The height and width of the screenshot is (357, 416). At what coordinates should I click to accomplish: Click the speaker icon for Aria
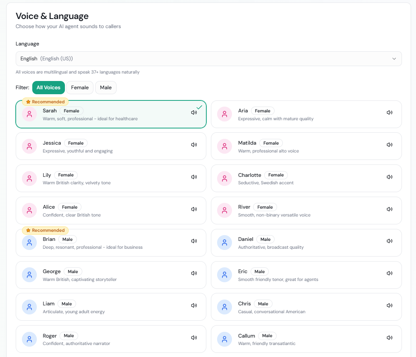(x=389, y=112)
